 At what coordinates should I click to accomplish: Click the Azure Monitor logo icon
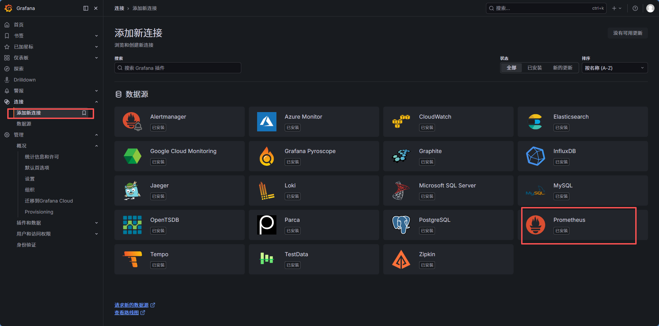pyautogui.click(x=267, y=122)
